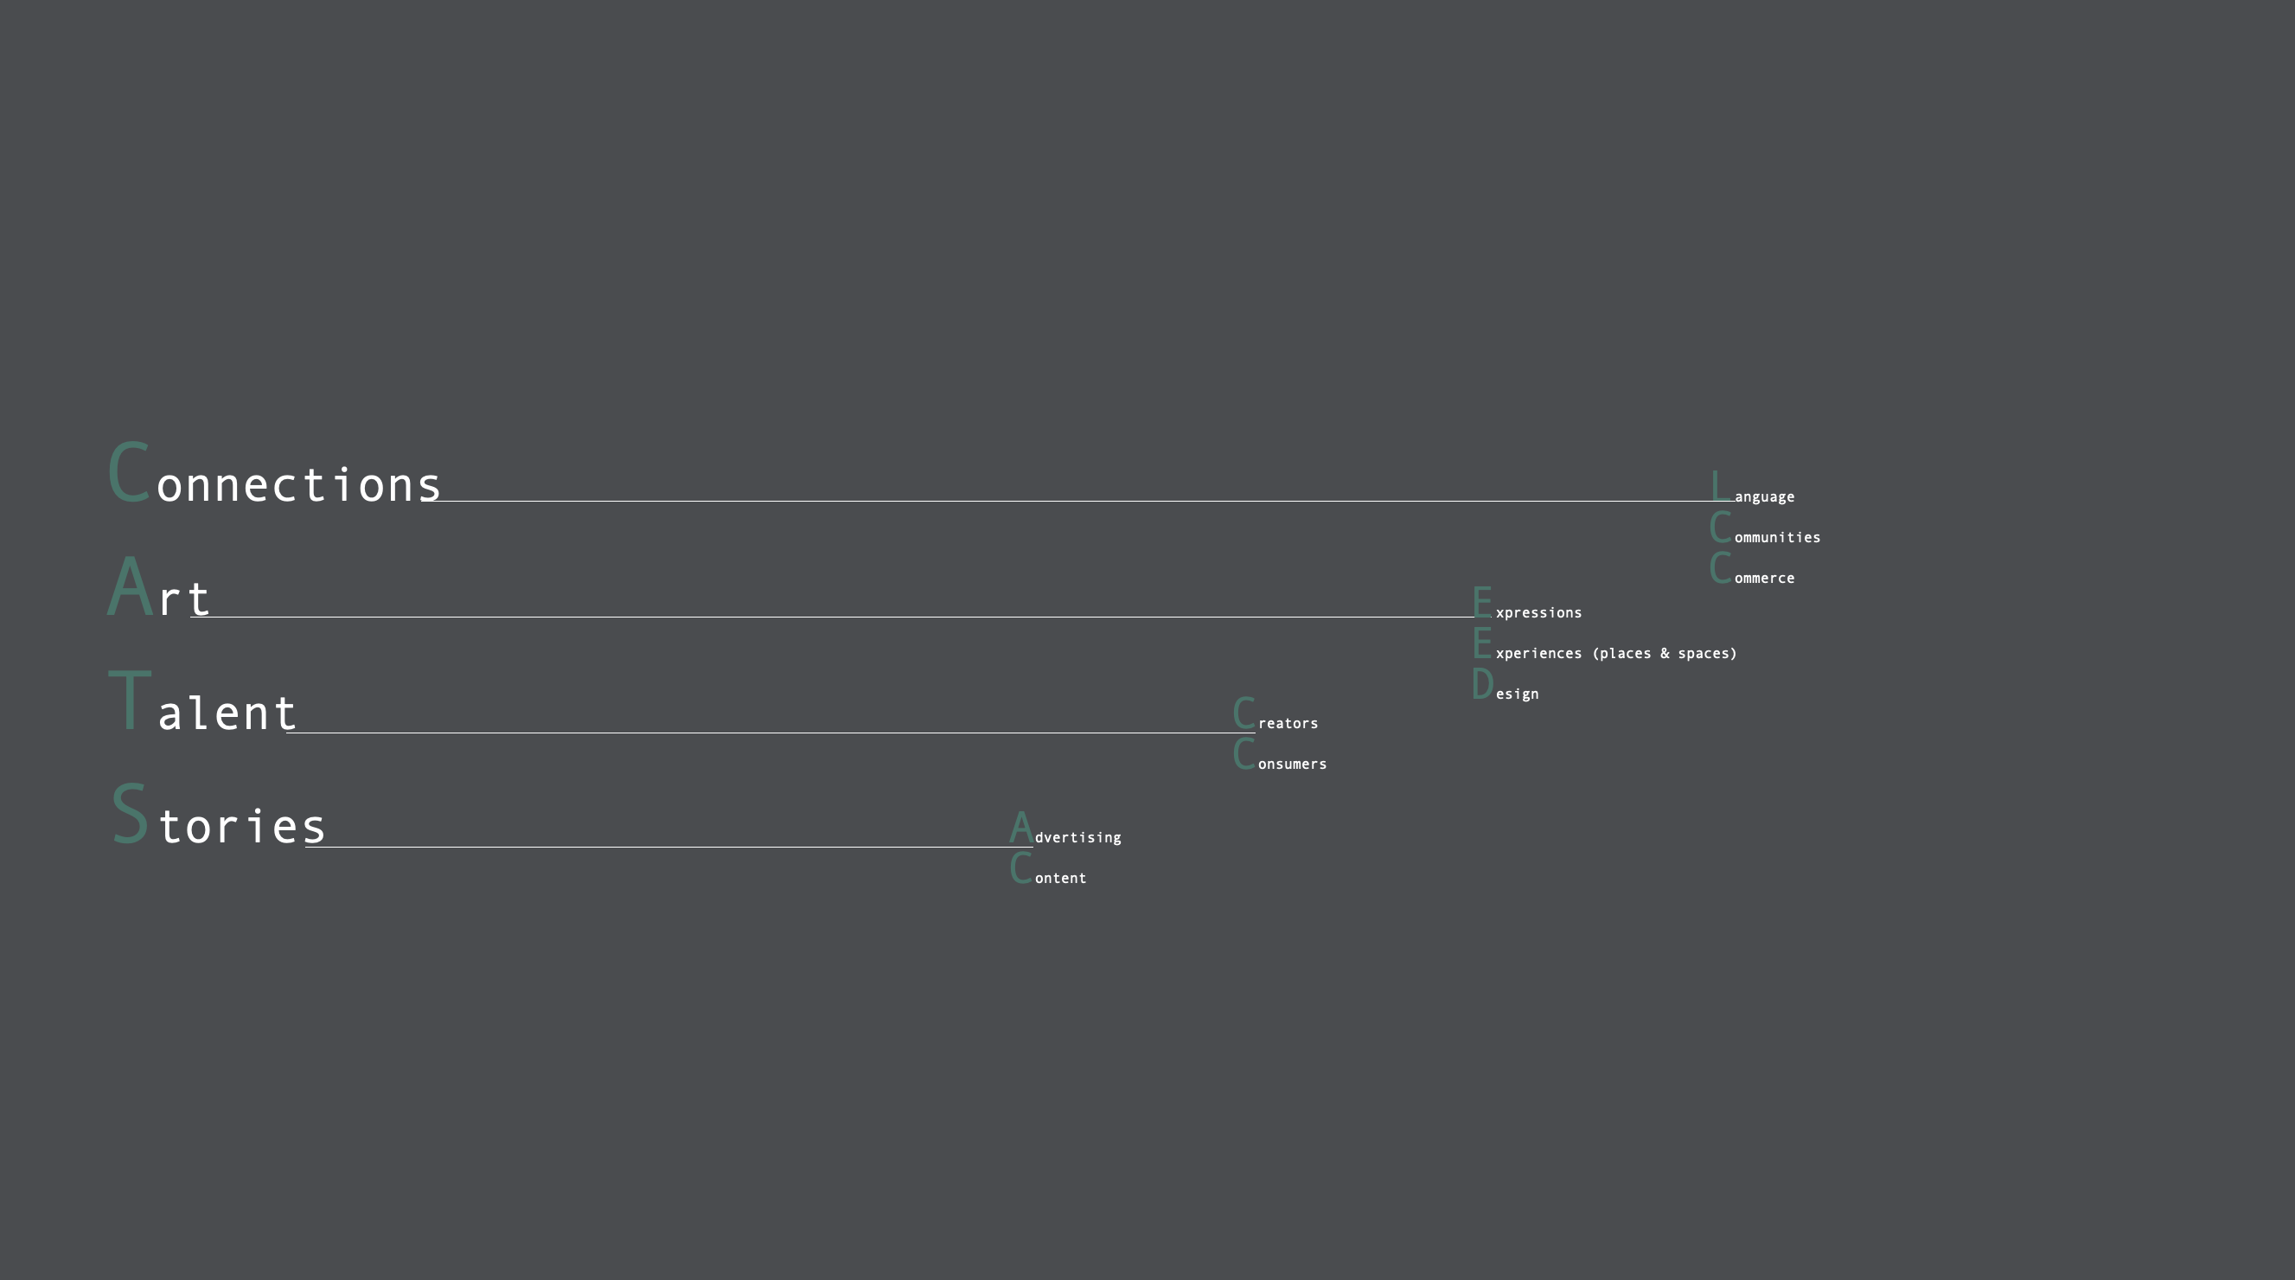Click the Connections heading
Image resolution: width=2295 pixels, height=1280 pixels.
coord(274,473)
